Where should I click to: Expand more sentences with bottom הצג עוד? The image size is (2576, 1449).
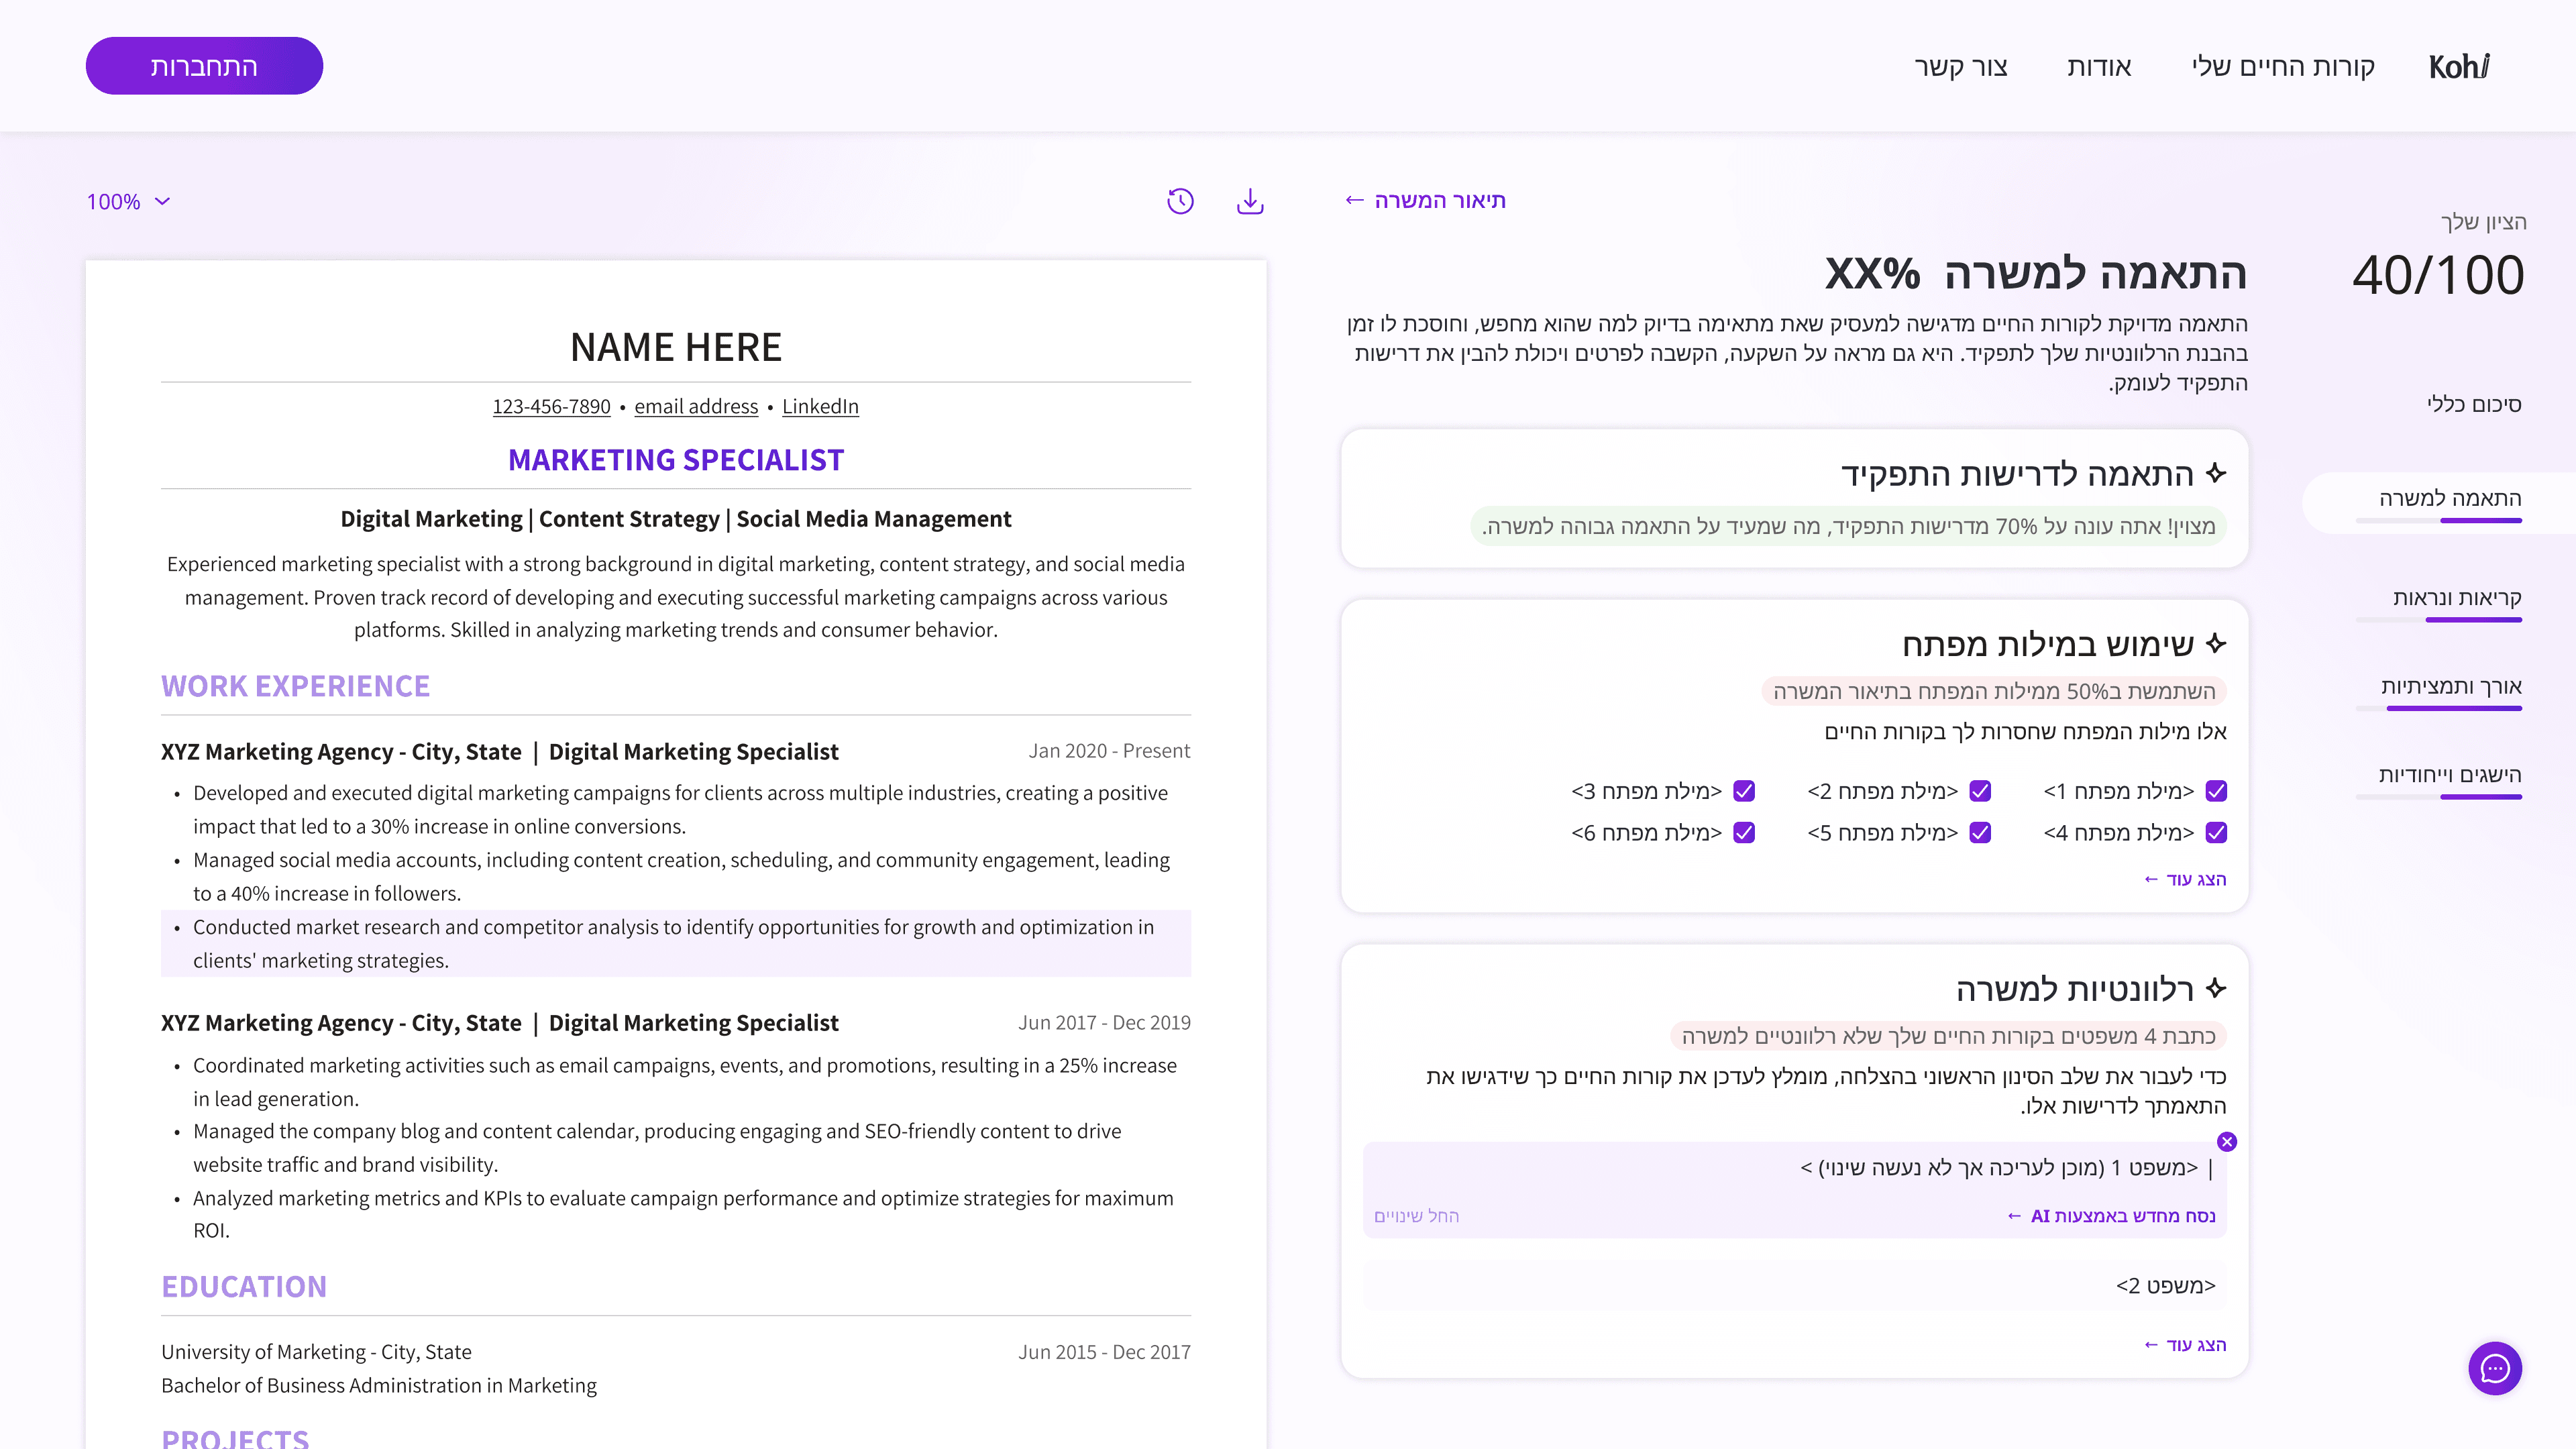pos(2185,1345)
